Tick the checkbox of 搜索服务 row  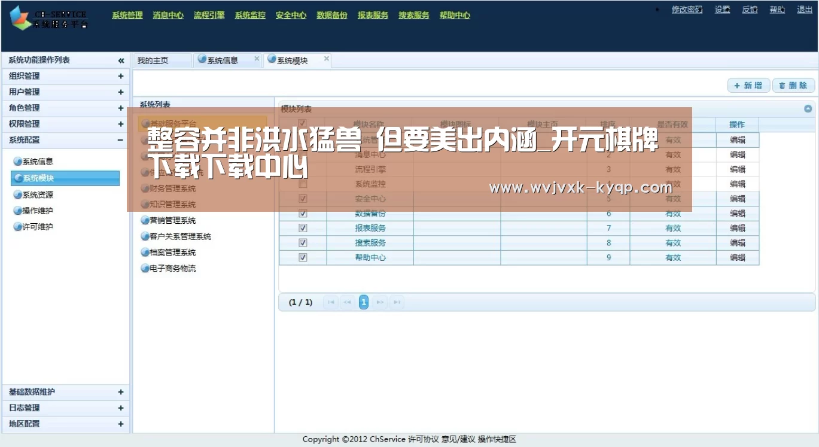[303, 243]
